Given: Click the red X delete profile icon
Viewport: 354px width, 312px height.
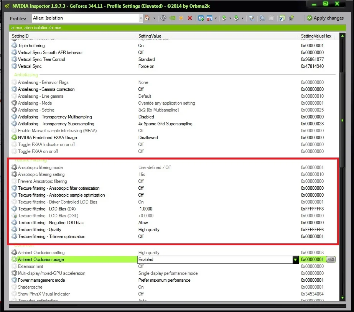Looking at the screenshot, I should click(190, 18).
